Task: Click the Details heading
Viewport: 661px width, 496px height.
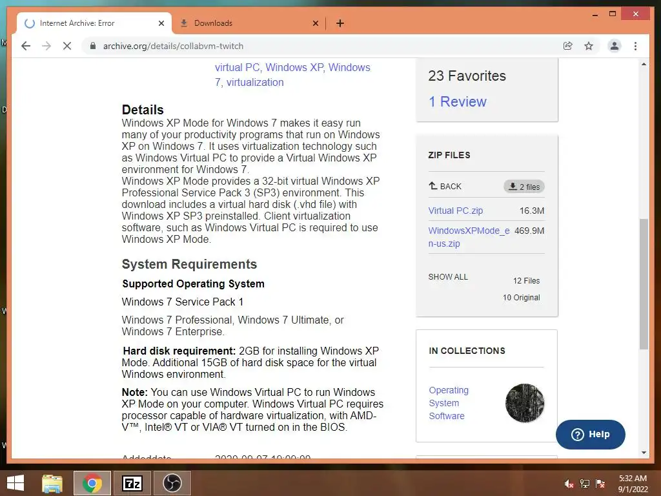Action: click(143, 110)
